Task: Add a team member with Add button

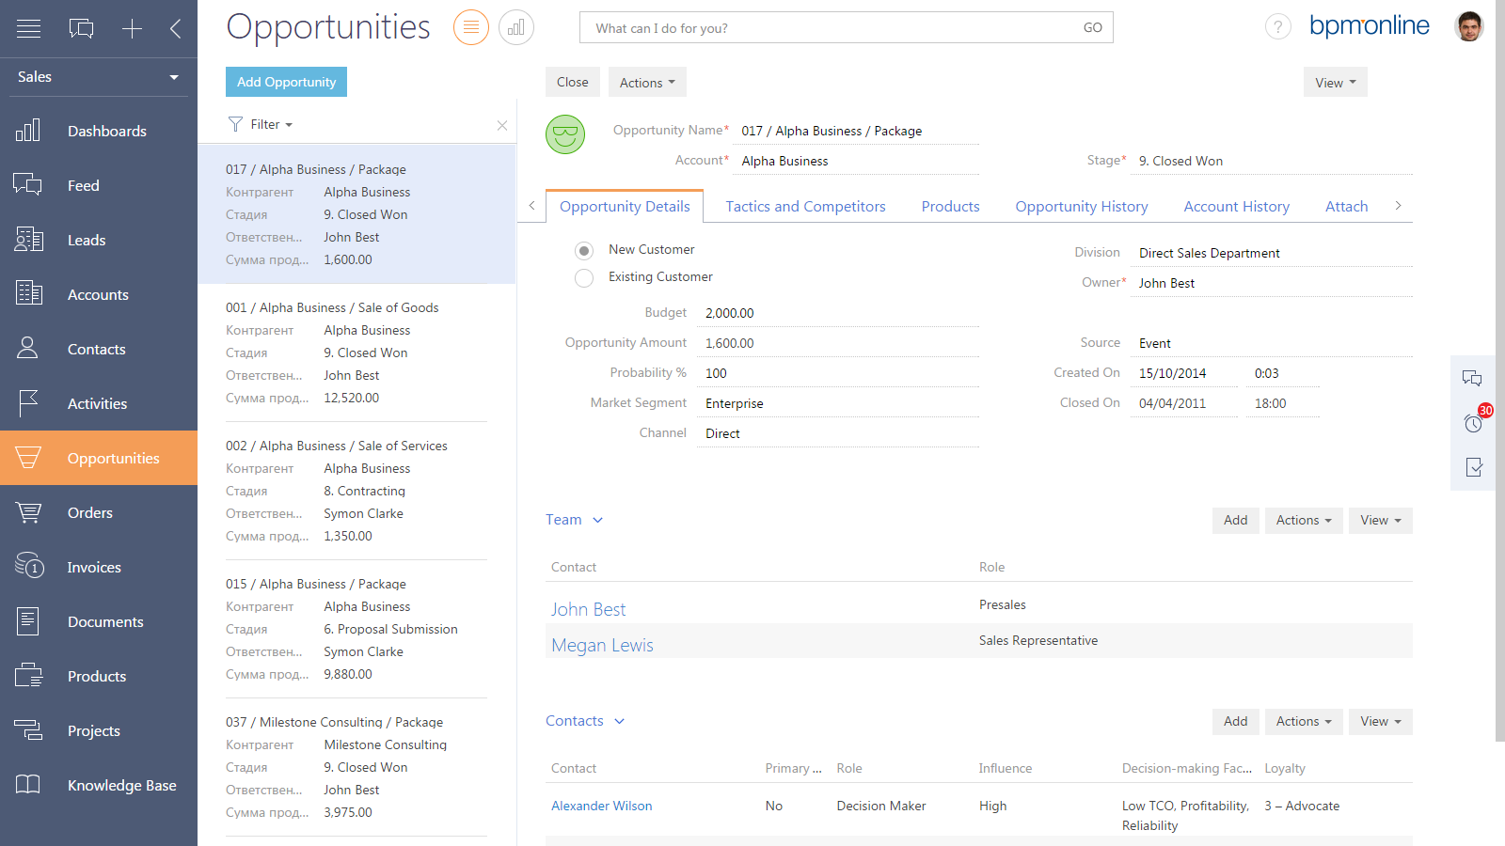Action: pyautogui.click(x=1236, y=521)
